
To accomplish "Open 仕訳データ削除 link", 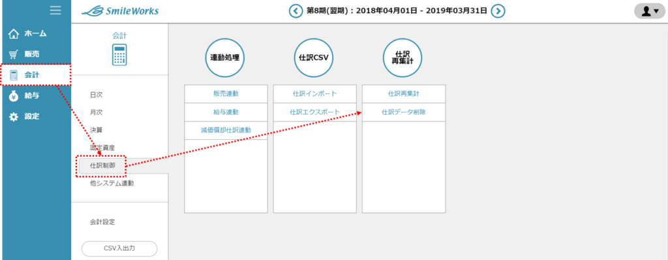I will point(404,112).
